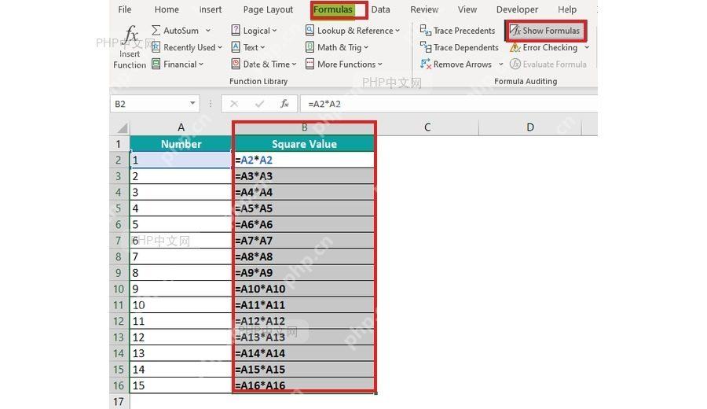707x409 pixels.
Task: Click the AutoSum sigma icon
Action: (156, 30)
